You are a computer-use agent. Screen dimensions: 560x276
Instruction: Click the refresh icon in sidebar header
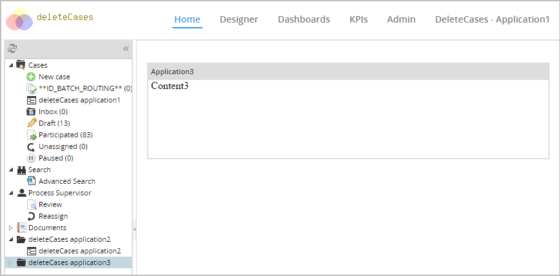(x=12, y=48)
